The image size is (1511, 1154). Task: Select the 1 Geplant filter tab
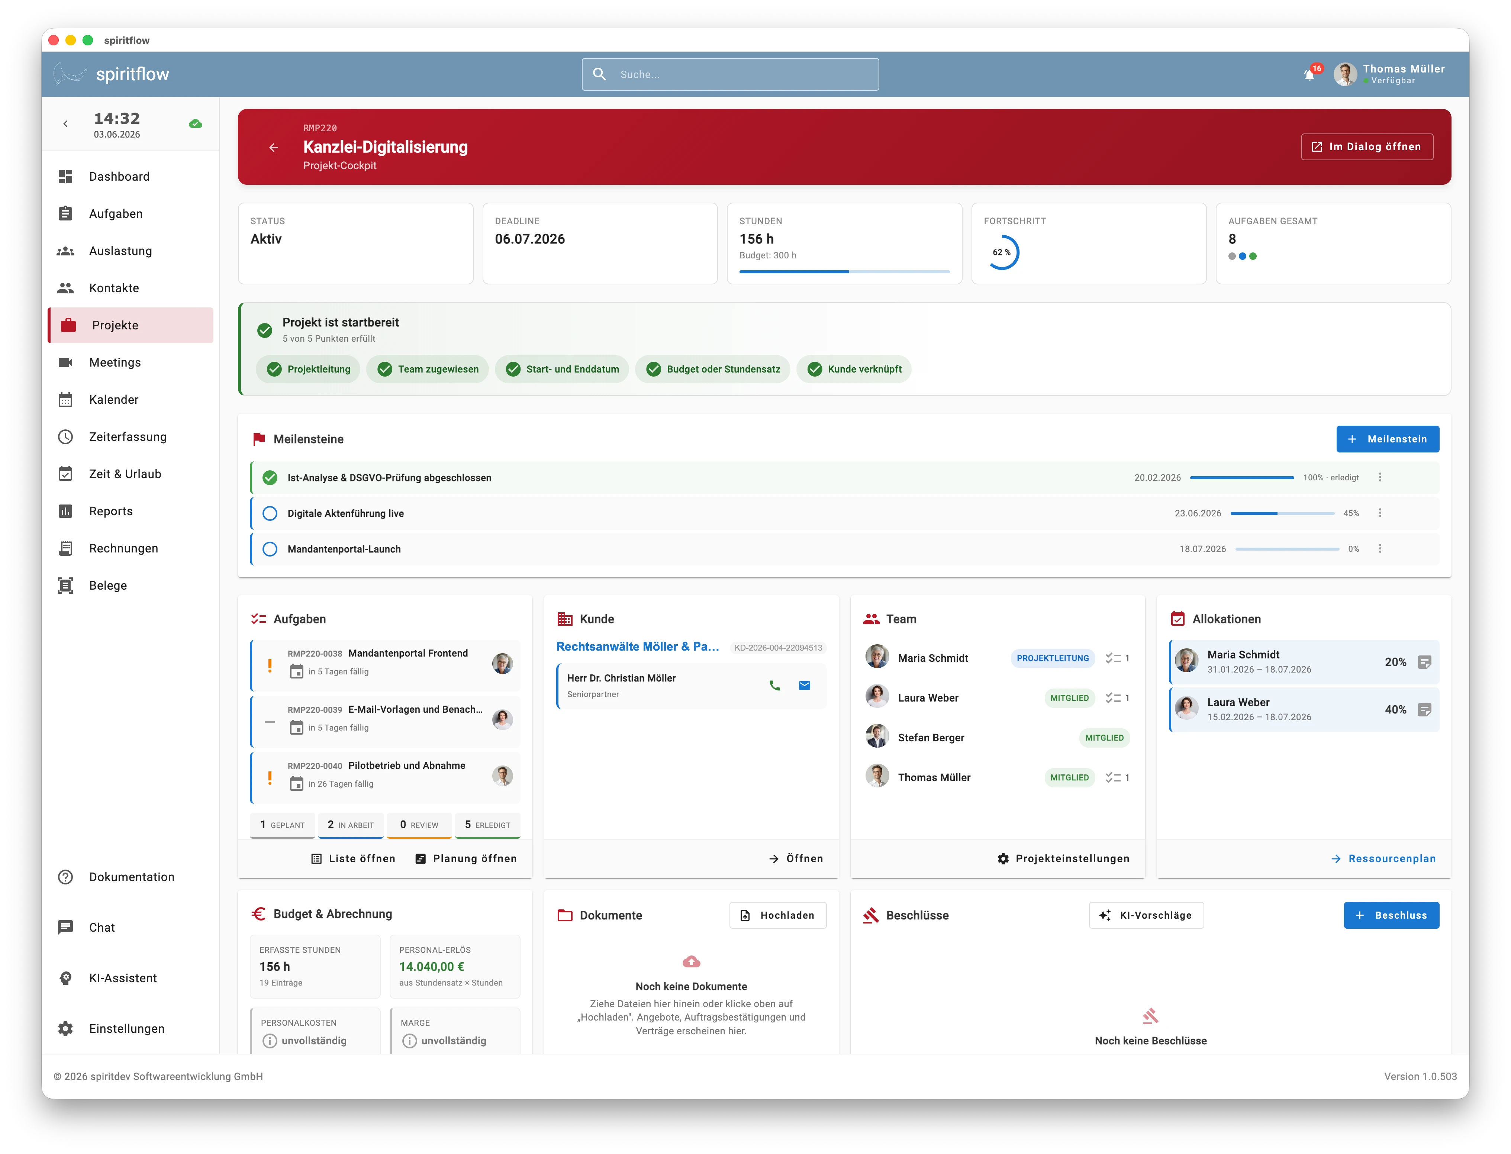point(282,825)
